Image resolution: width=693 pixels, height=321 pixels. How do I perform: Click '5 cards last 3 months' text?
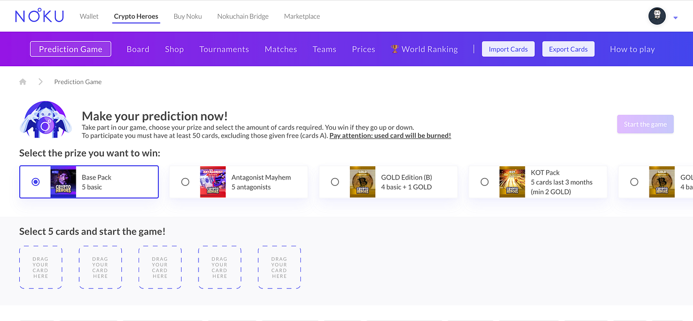click(x=561, y=182)
